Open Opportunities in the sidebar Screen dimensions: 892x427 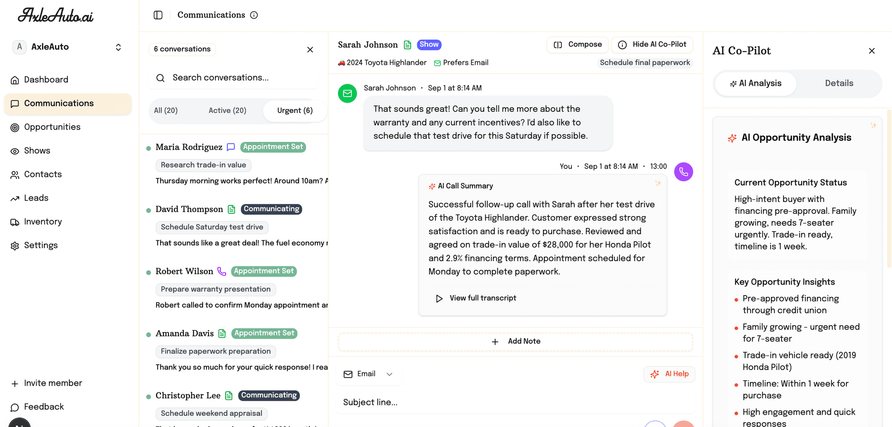(x=52, y=127)
